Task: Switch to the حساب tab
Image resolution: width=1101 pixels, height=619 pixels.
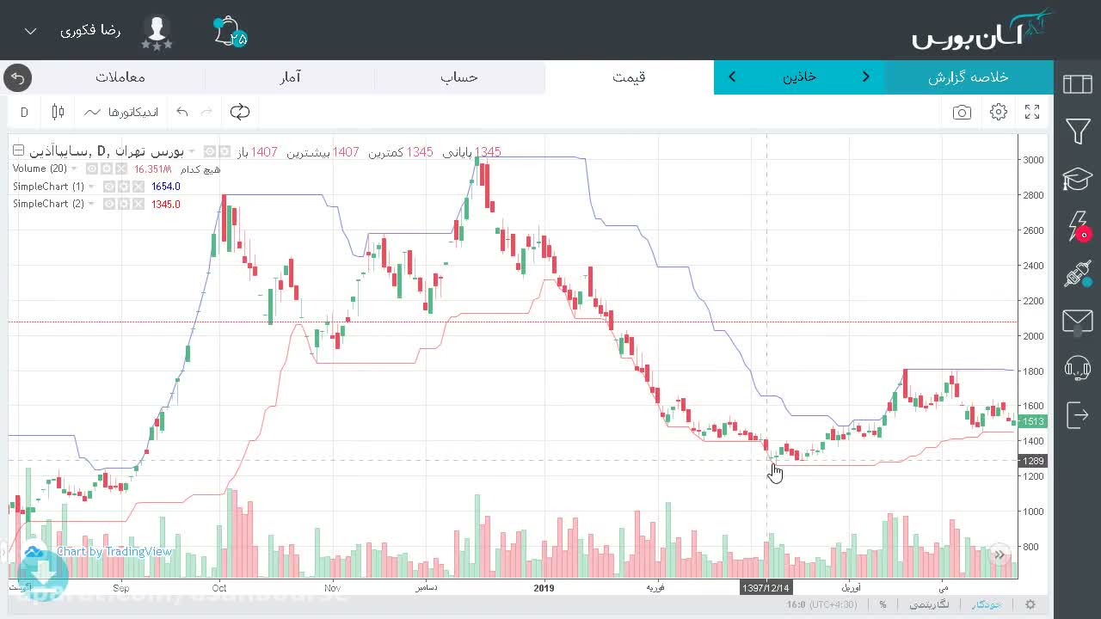Action: click(x=459, y=77)
